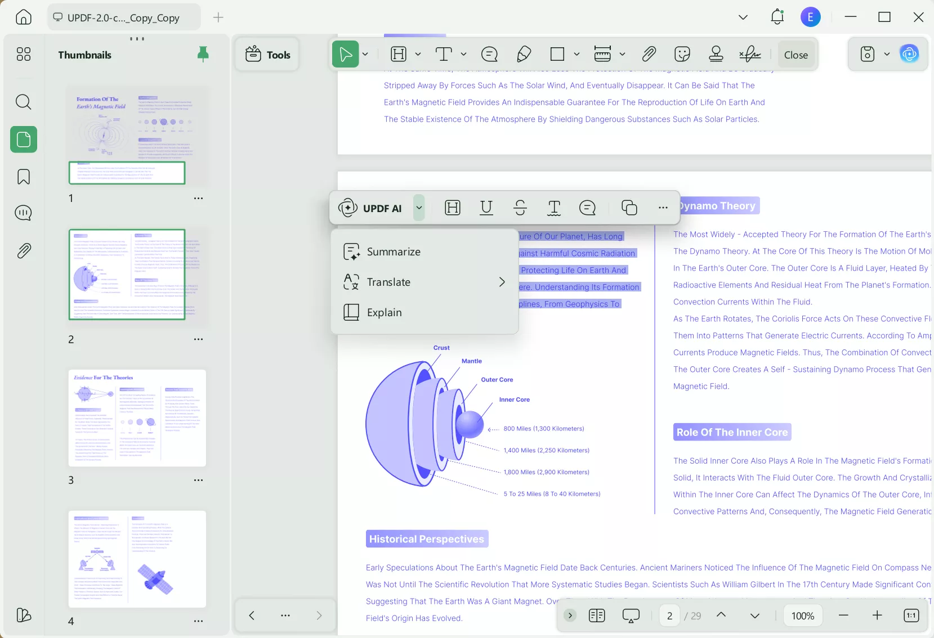Select the Signature tool
Screen dimensions: 934x638
tap(750, 55)
